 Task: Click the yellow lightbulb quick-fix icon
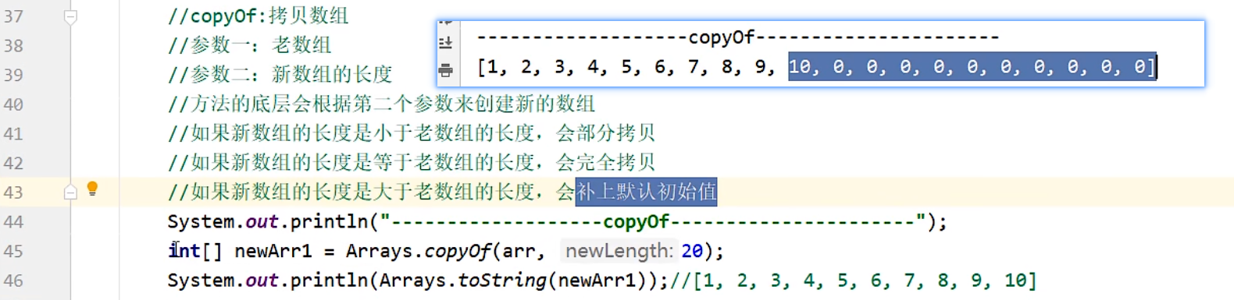point(92,189)
